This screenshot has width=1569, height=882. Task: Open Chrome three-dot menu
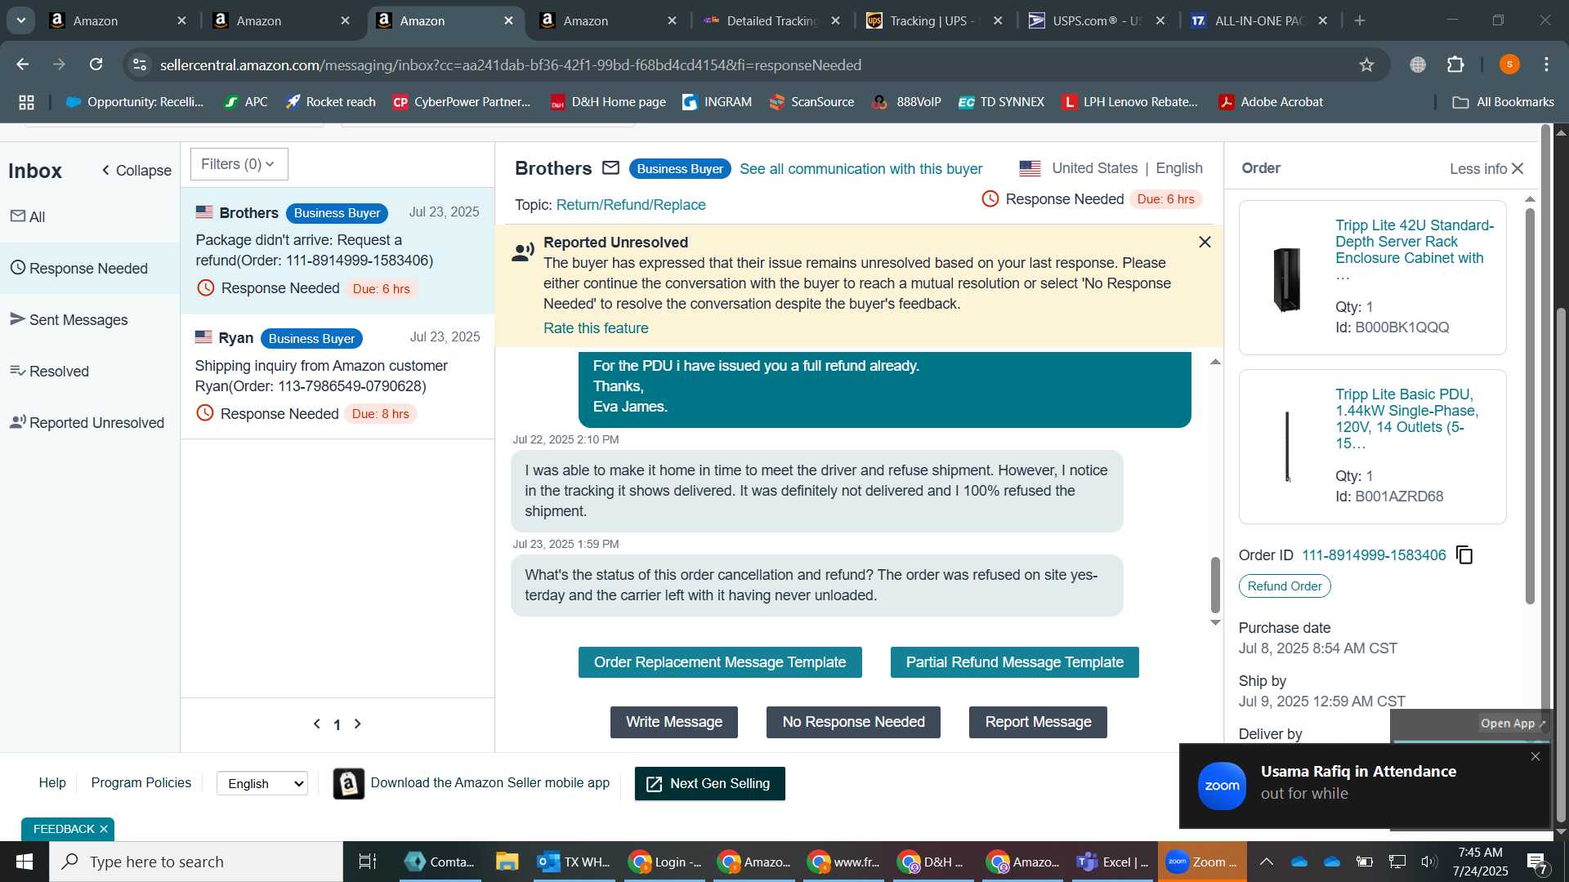pyautogui.click(x=1547, y=65)
